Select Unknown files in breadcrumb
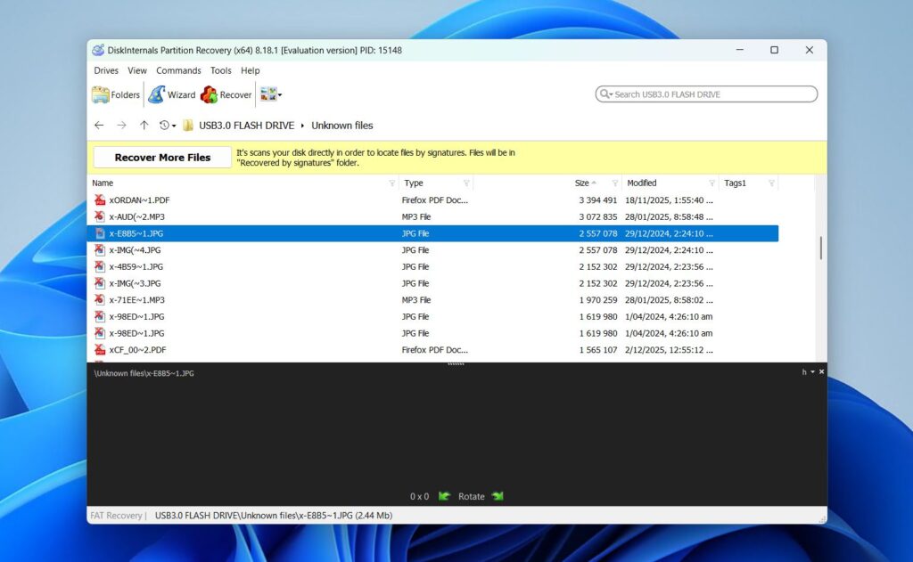Screen dimensions: 913x562 tap(341, 125)
